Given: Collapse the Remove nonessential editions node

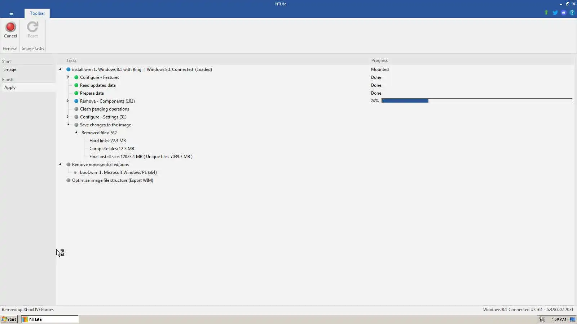Looking at the screenshot, I should coord(60,164).
